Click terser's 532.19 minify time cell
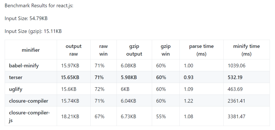275x130 pixels. point(235,77)
